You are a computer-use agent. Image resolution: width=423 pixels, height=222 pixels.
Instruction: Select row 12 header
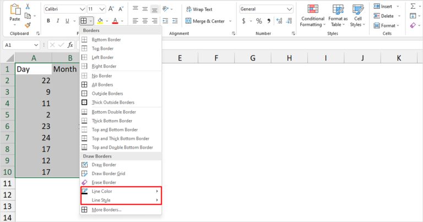point(7,195)
